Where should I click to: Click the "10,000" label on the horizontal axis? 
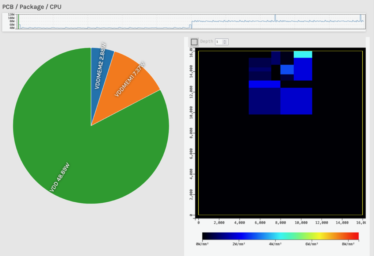[x=301, y=223]
